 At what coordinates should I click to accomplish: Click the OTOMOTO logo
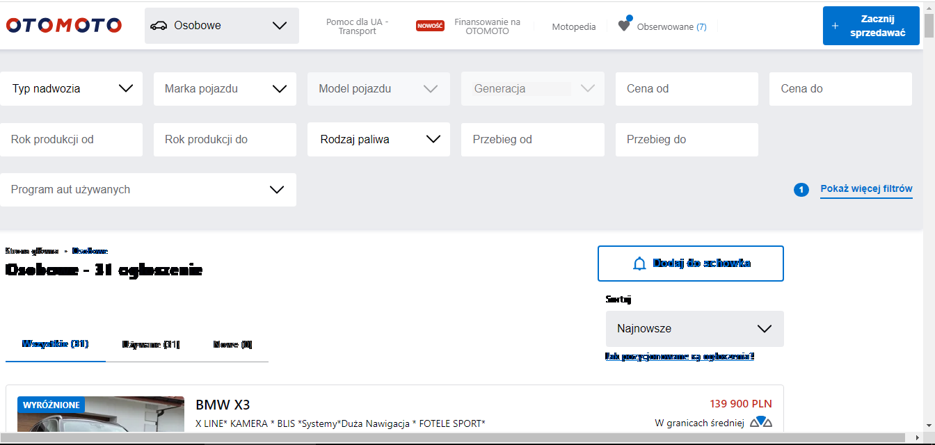pos(64,26)
